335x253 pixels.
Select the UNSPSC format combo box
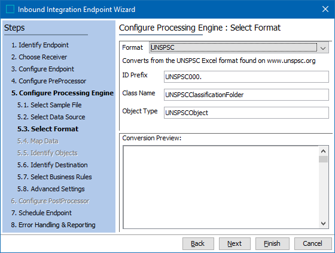(x=239, y=47)
